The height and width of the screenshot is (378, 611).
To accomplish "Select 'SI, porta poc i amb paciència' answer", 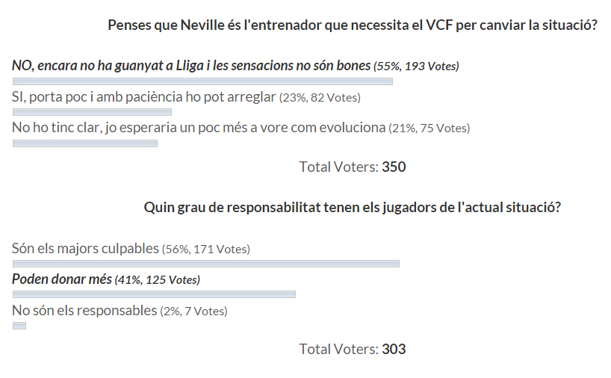I will coord(144,96).
